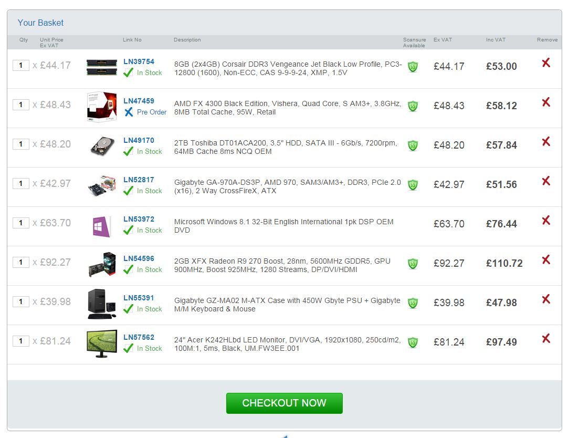Edit quantity for Toshiba HDD
The height and width of the screenshot is (438, 569).
(x=20, y=144)
